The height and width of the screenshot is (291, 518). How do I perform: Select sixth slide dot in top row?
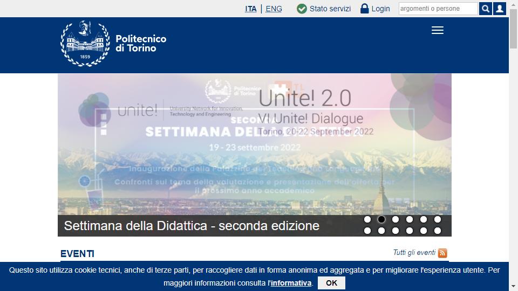pos(438,219)
